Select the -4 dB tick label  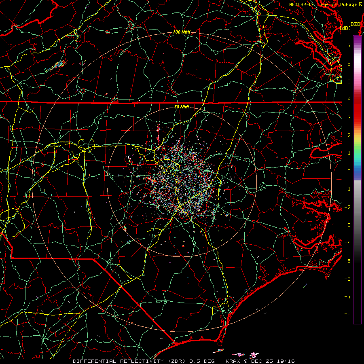point(347,243)
